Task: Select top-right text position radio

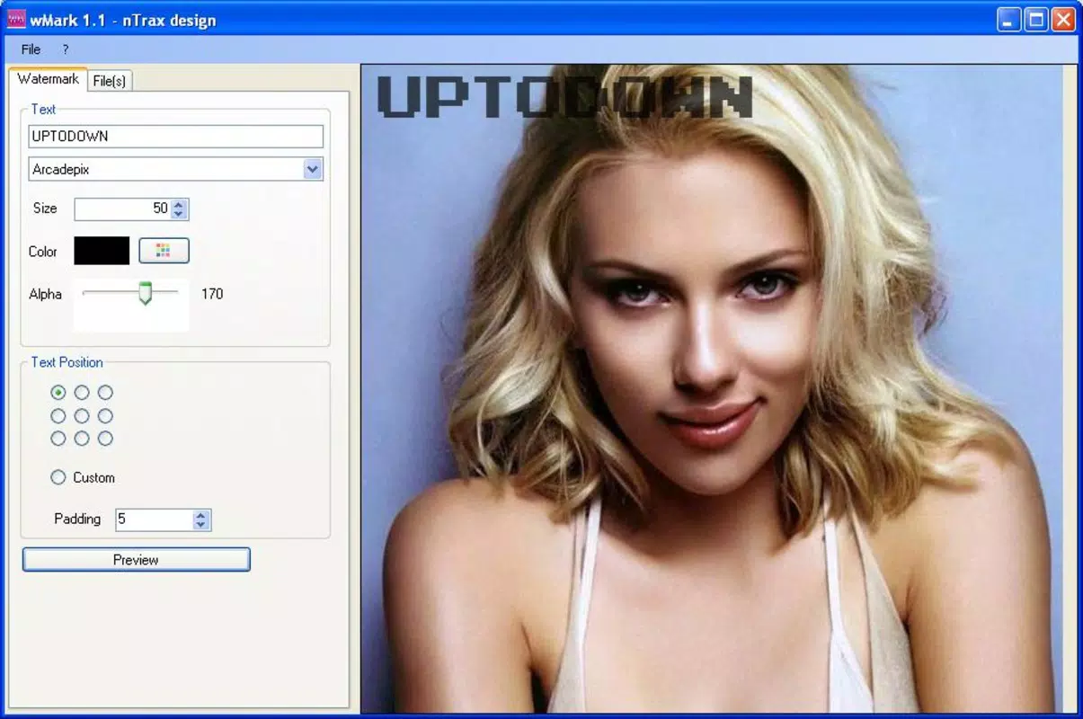Action: coord(105,393)
